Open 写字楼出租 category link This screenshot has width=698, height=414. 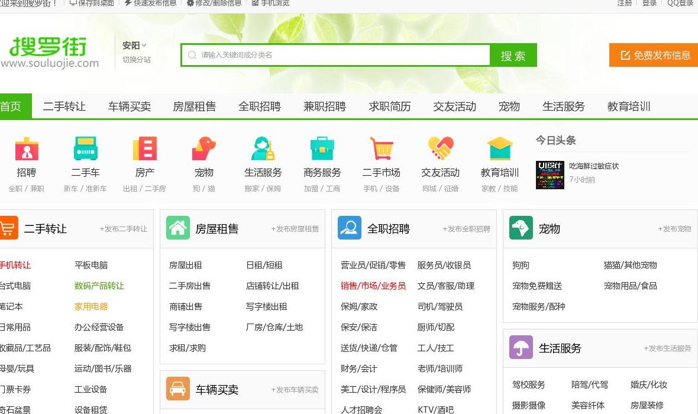point(267,306)
